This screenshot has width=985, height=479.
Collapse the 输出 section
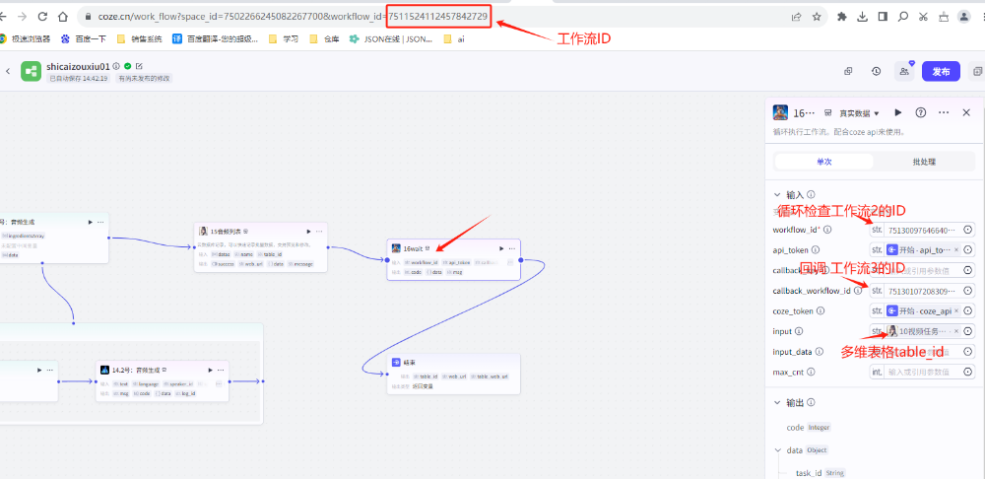pos(777,402)
